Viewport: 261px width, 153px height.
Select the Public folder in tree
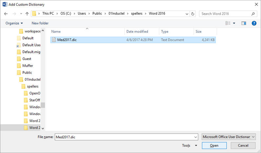coord(27,73)
